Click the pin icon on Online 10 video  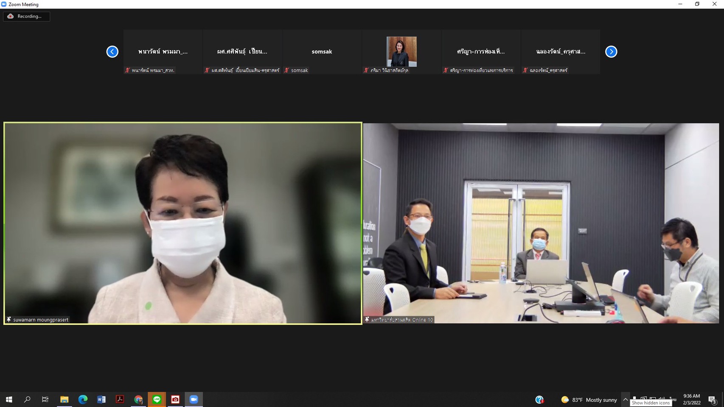click(x=367, y=320)
